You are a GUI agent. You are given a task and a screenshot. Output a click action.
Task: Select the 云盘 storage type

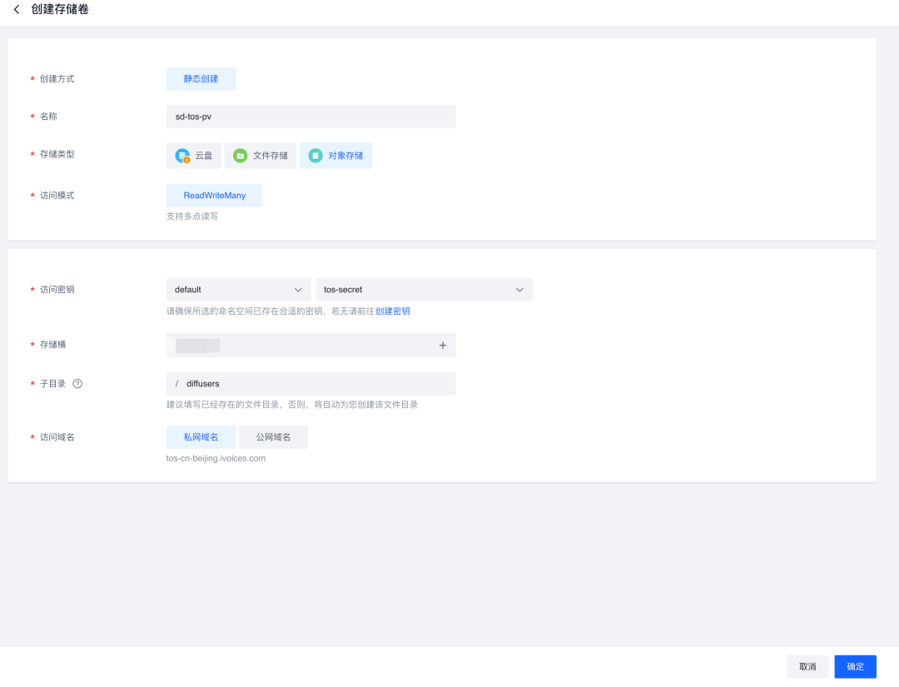[194, 156]
